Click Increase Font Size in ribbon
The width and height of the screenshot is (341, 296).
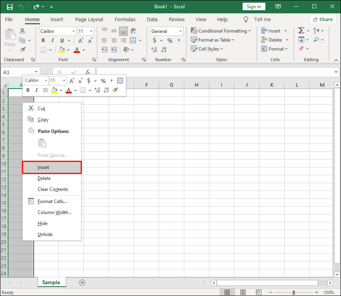pos(81,41)
